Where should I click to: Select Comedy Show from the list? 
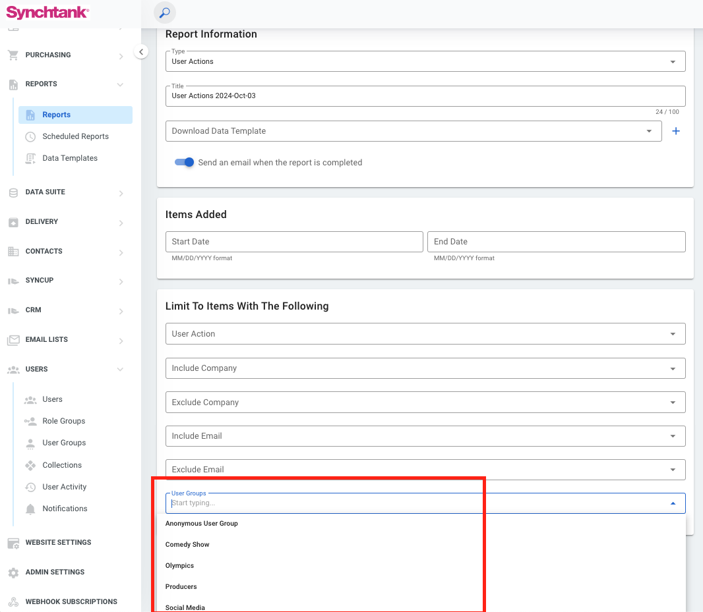coord(187,545)
